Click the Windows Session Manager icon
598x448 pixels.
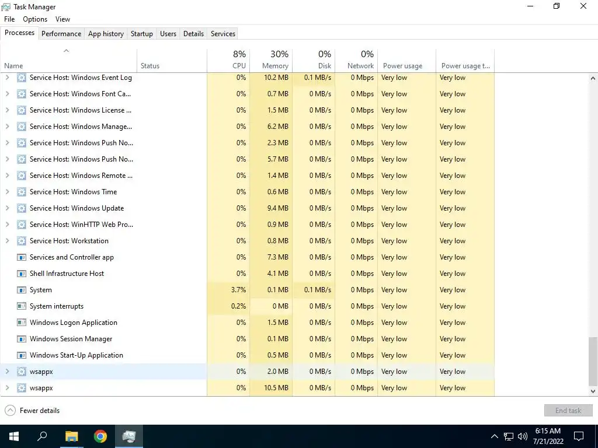coord(22,339)
